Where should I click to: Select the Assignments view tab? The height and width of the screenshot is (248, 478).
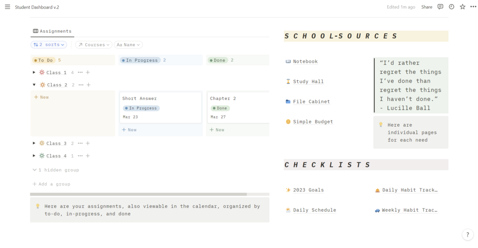(52, 31)
